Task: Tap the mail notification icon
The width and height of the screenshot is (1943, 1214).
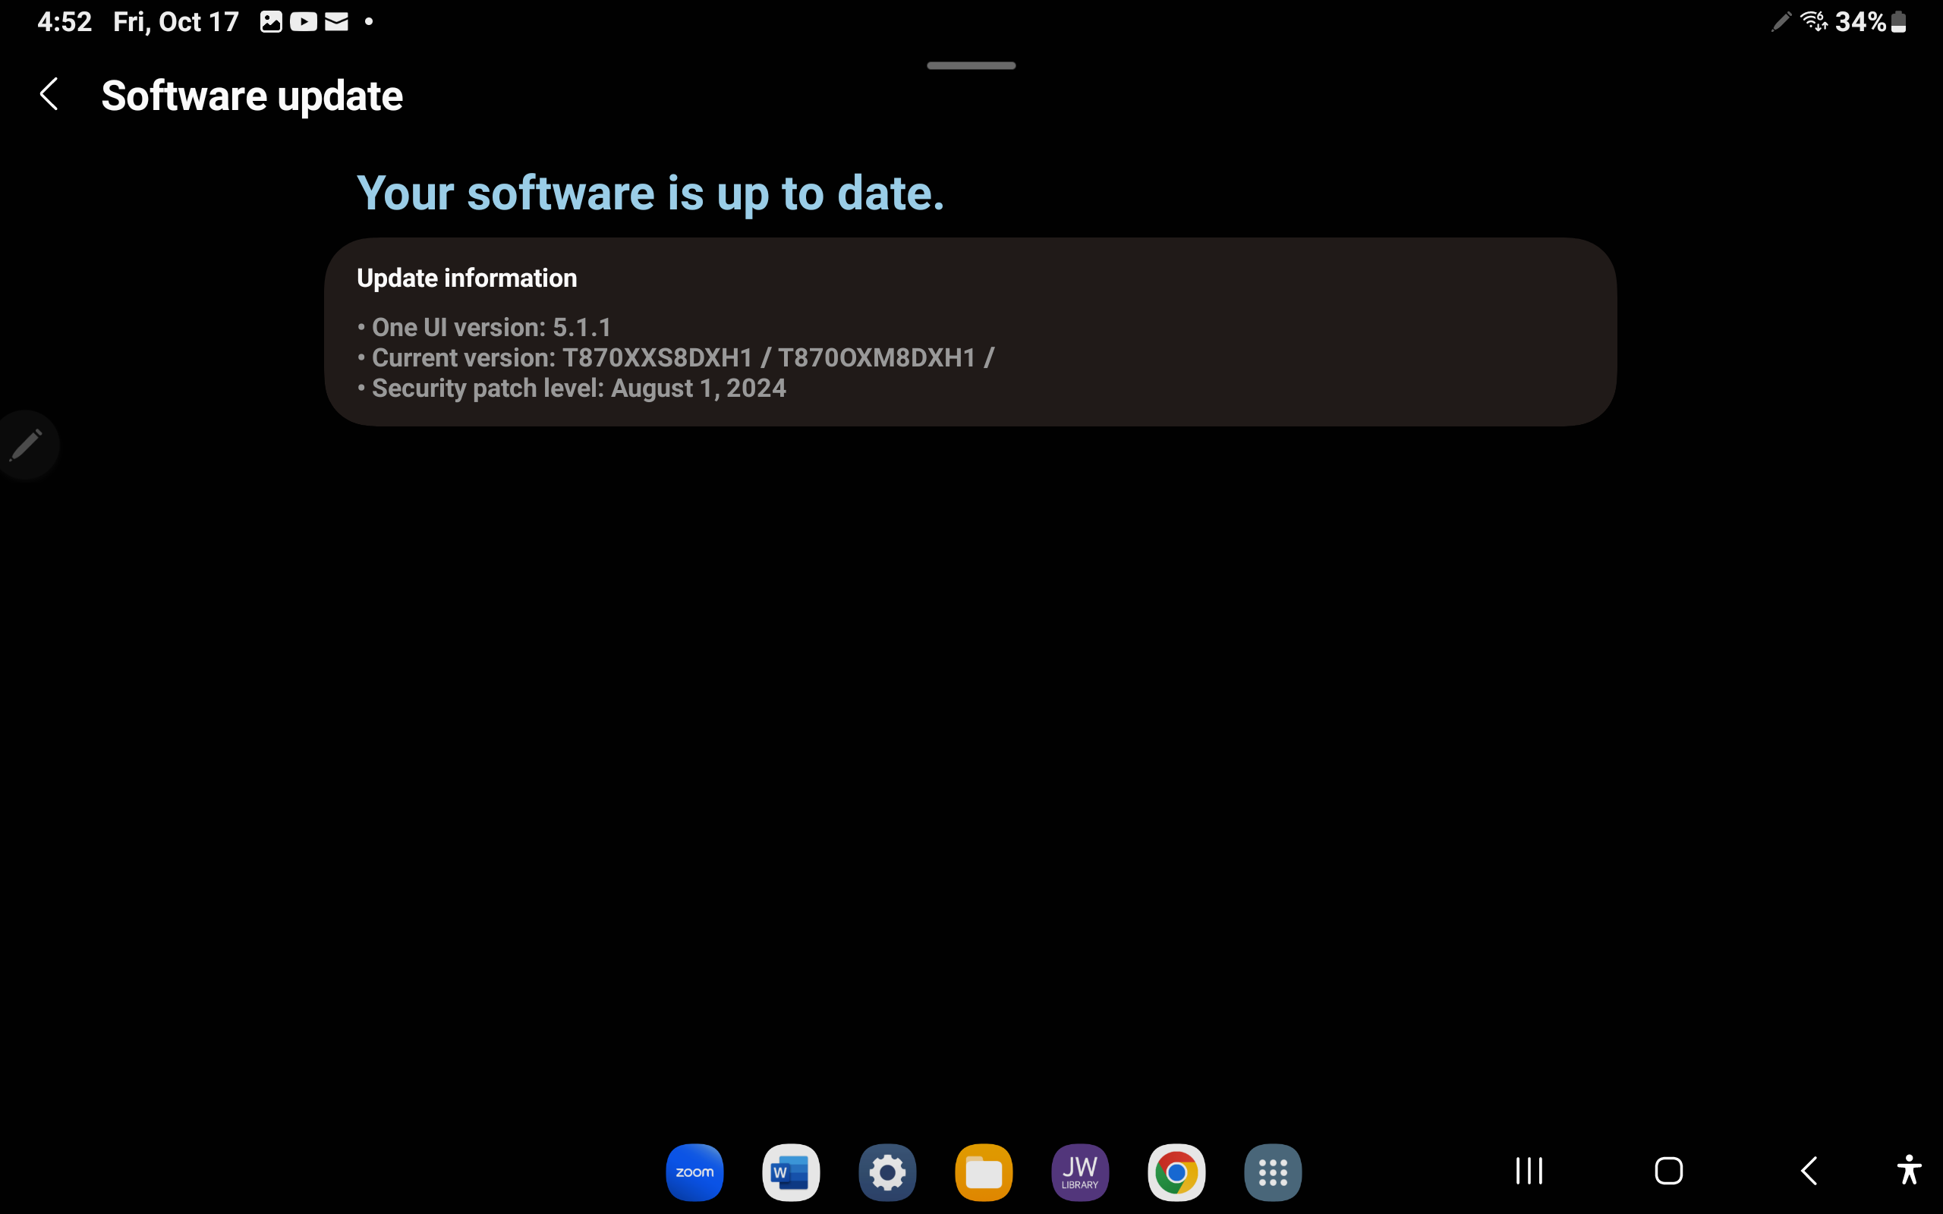Action: click(336, 22)
